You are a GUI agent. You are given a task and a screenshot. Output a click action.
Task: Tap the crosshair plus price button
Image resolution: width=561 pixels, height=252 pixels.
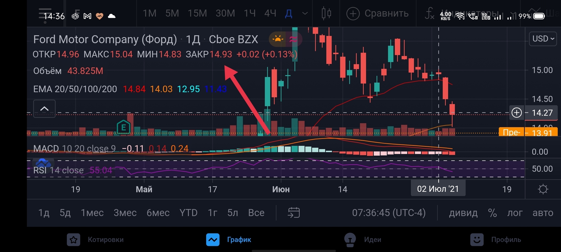517,113
